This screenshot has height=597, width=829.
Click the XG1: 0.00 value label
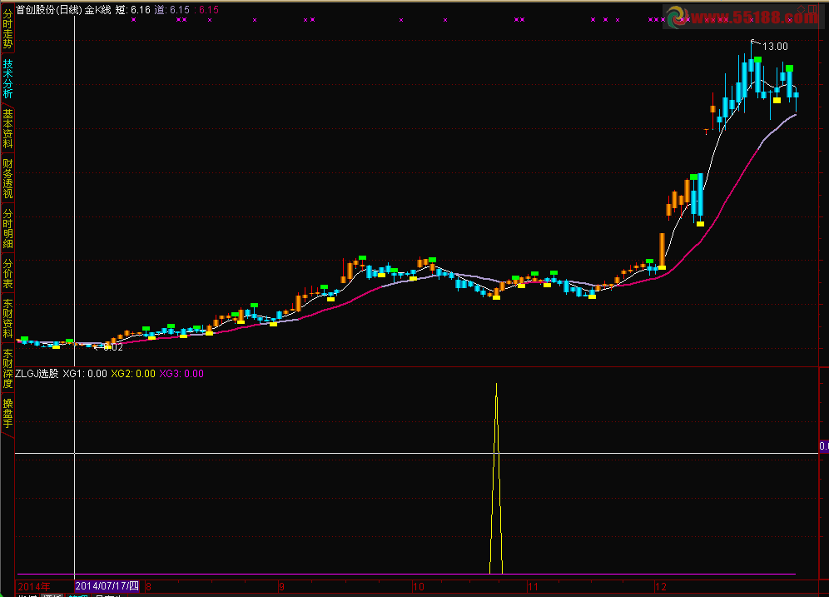pos(85,373)
